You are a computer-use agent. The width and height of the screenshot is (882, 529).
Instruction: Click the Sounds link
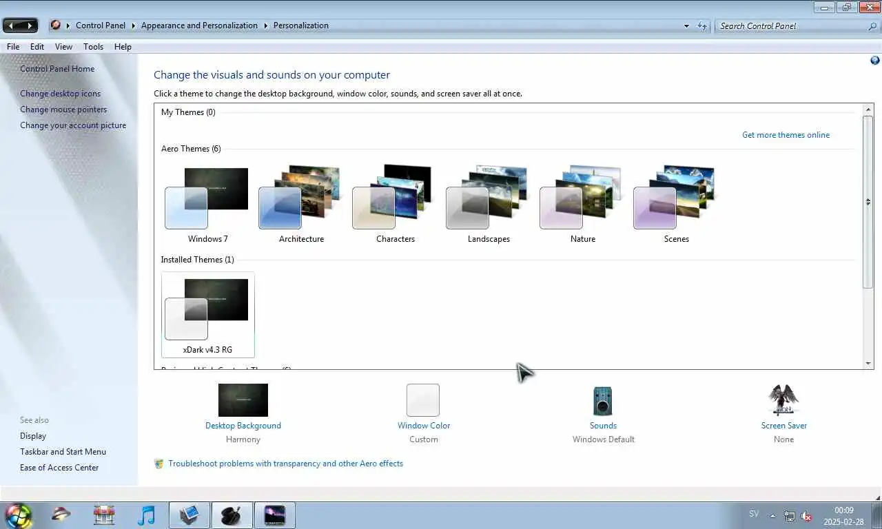click(x=603, y=426)
